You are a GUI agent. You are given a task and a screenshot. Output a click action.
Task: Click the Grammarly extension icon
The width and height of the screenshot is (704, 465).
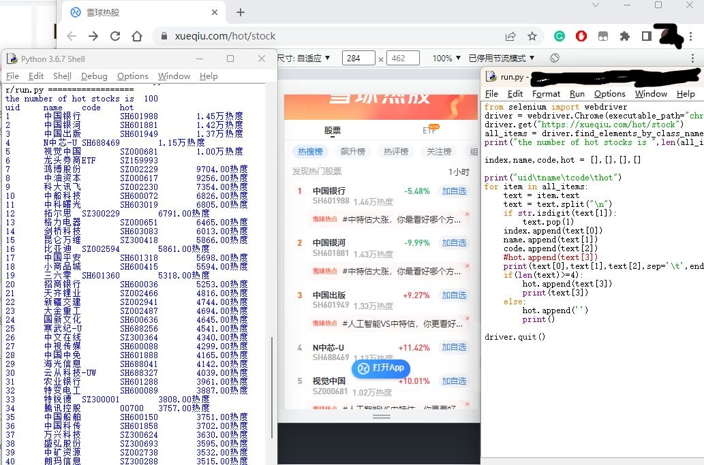click(561, 37)
